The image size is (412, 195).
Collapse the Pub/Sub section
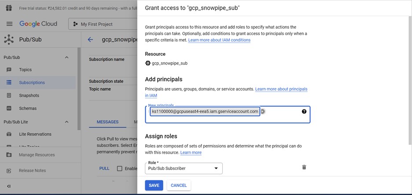67,57
